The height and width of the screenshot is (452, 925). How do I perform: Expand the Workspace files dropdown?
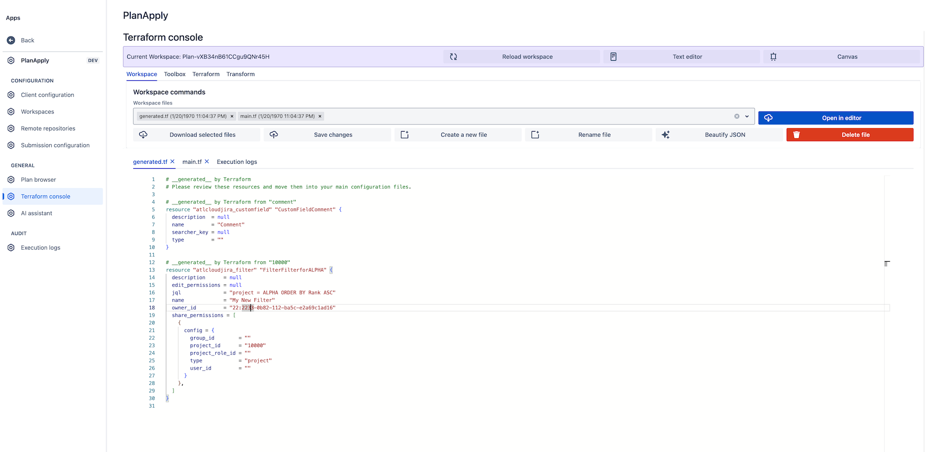(x=747, y=117)
